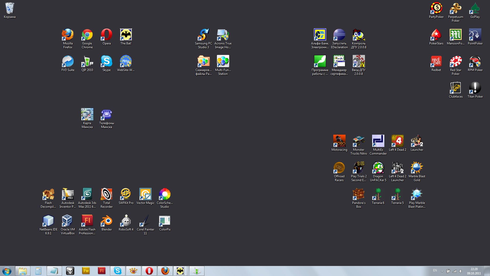
Task: Show hidden system tray icons arrow
Action: point(442,271)
